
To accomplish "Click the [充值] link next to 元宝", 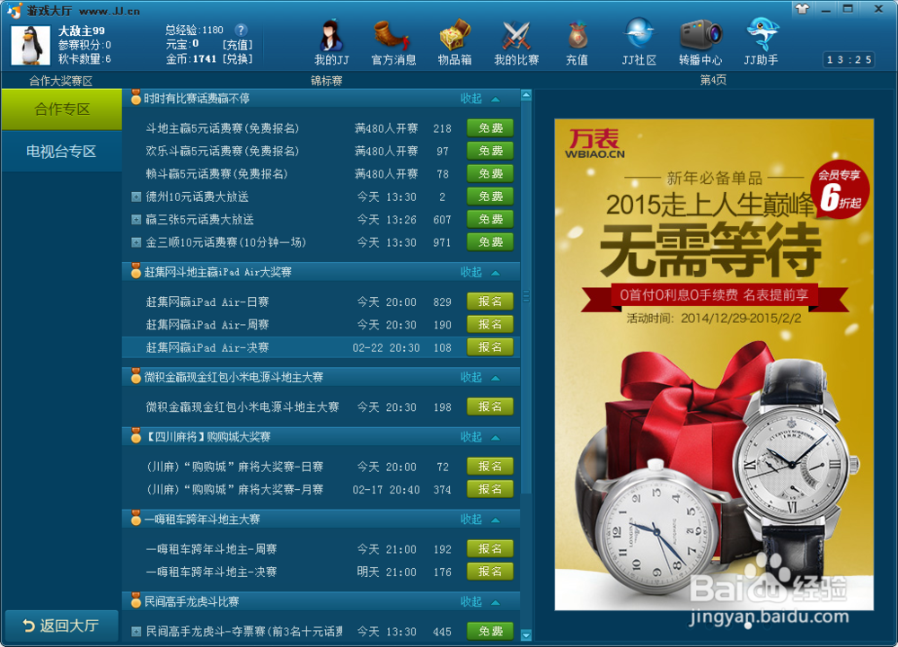I will (x=237, y=45).
